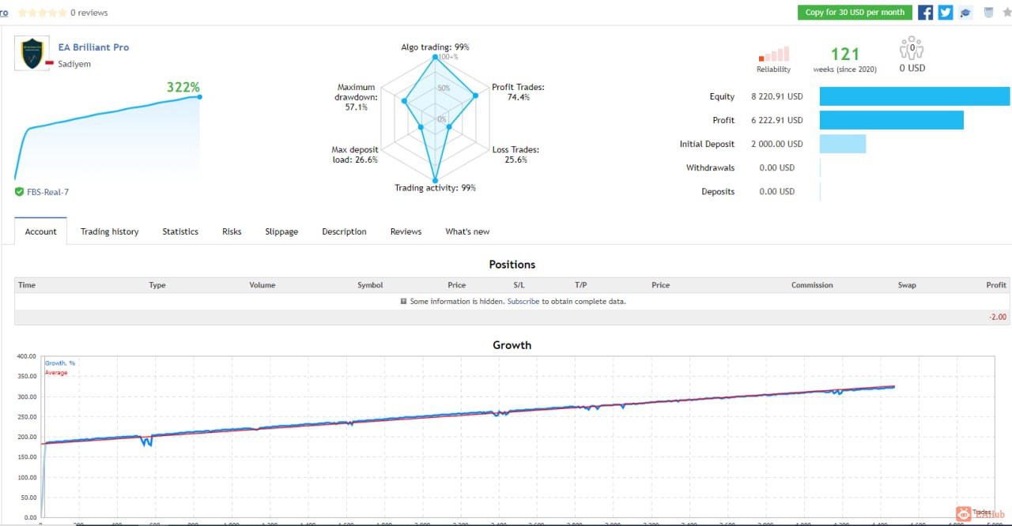
Task: Click the shield badge icon near star
Action: coord(988,13)
